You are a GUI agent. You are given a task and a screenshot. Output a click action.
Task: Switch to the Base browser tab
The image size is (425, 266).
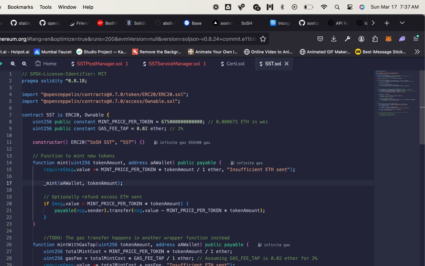click(193, 23)
